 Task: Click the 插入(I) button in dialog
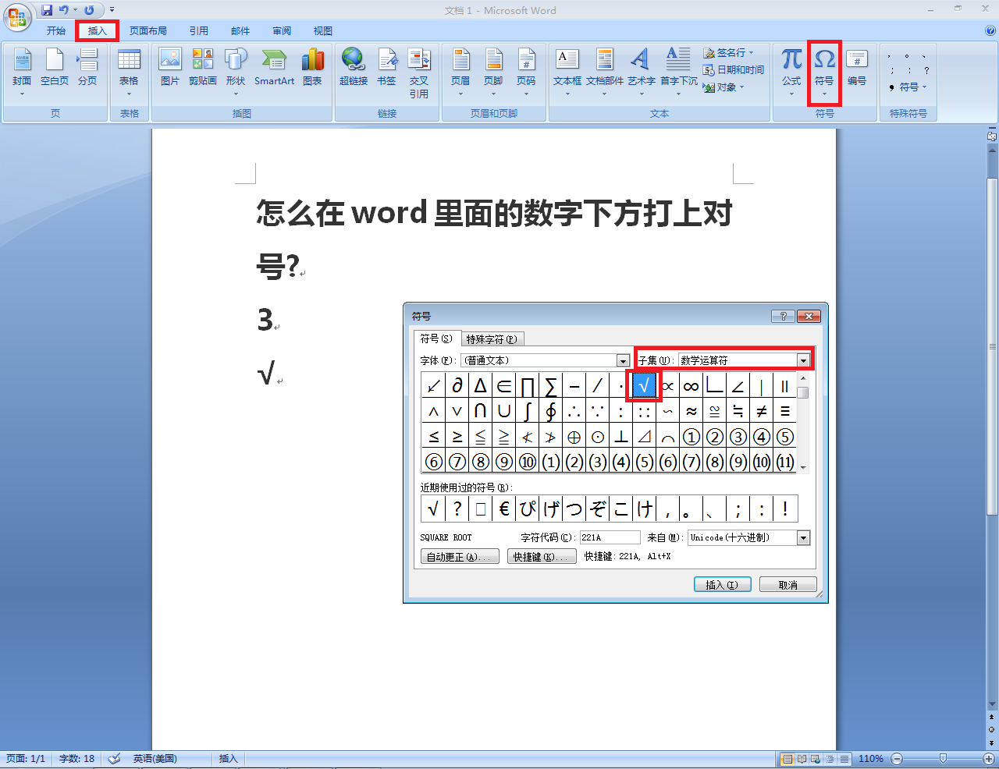[x=722, y=585]
